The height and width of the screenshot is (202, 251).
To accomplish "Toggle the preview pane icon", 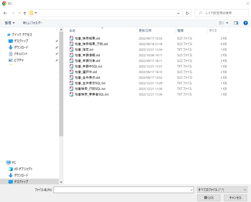I will 236,23.
